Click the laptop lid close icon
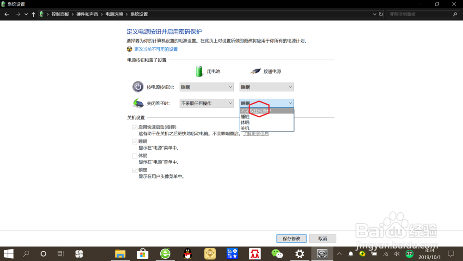Image resolution: width=463 pixels, height=261 pixels. [x=138, y=103]
